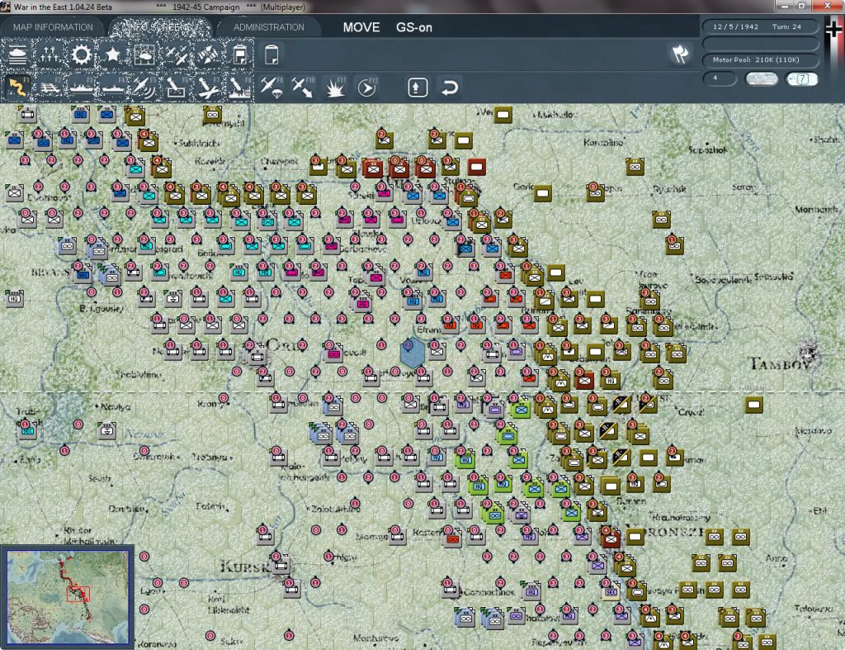Click the GS-on status label
Image resolution: width=845 pixels, height=650 pixels.
(414, 27)
